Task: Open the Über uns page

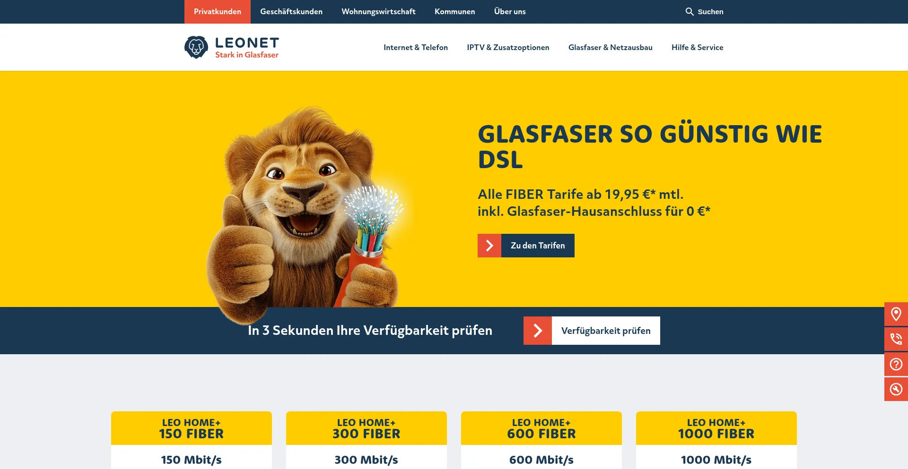Action: tap(510, 12)
